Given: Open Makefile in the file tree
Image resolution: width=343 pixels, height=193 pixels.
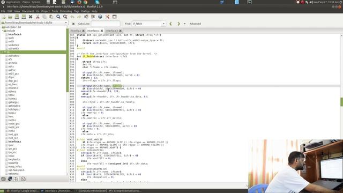Looking at the screenshot, I should 13,163.
